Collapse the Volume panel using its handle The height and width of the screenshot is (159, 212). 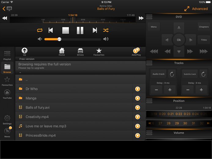coord(149,133)
